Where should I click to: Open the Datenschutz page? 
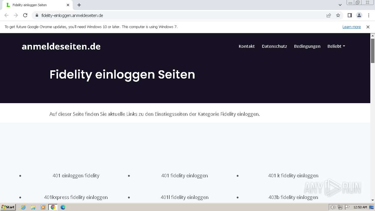(275, 46)
